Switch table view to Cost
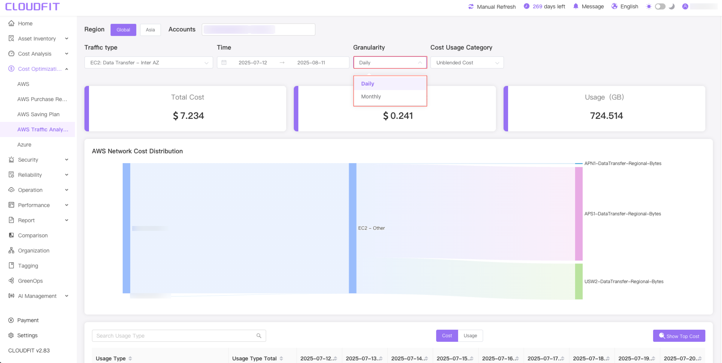Viewport: 722px width, 363px height. pos(447,336)
